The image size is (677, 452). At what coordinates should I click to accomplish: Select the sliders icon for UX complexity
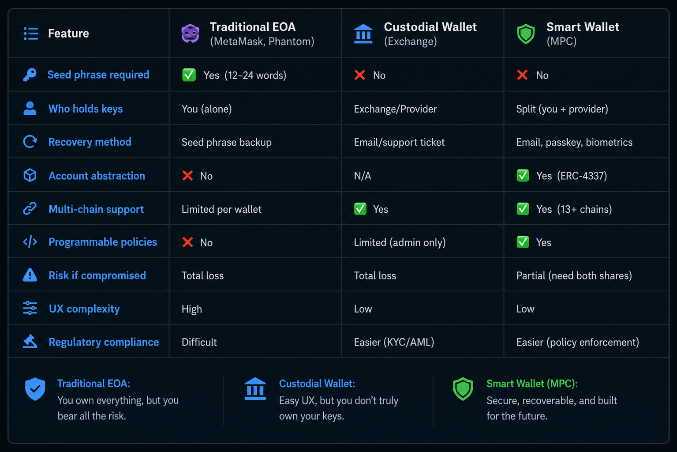[30, 308]
